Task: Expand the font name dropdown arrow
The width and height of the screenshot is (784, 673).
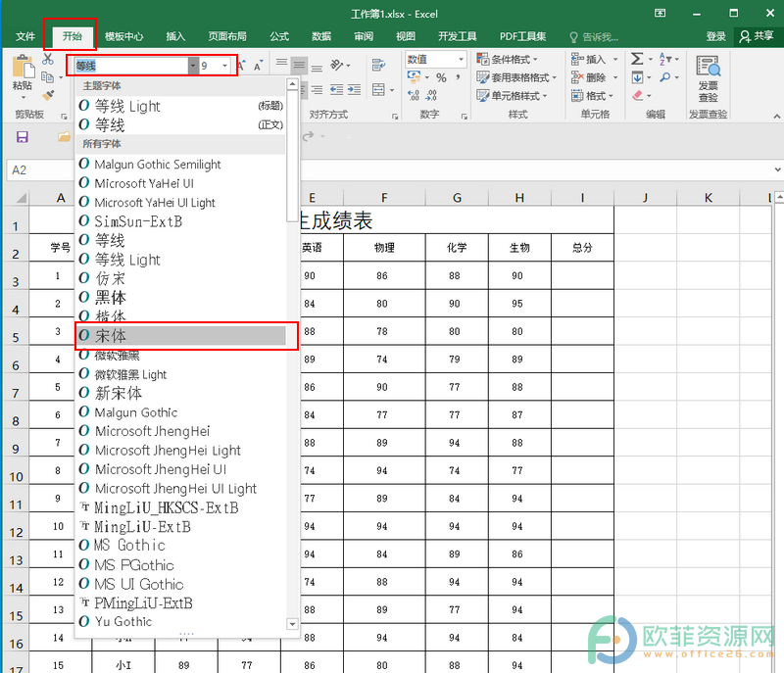Action: pyautogui.click(x=193, y=66)
